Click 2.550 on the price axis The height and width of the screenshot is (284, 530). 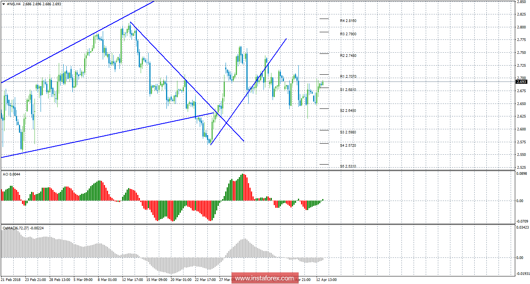tap(521, 155)
